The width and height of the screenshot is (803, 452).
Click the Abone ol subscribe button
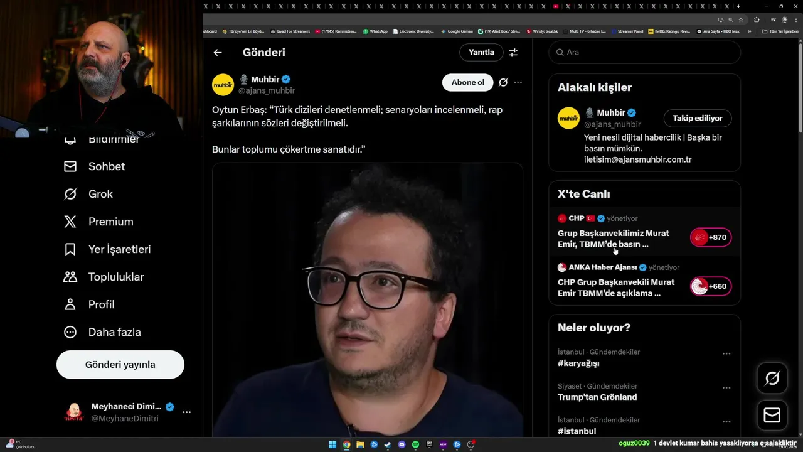pyautogui.click(x=468, y=82)
